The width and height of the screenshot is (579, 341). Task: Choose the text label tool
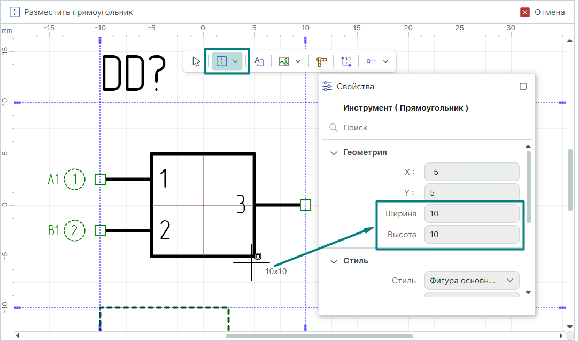[259, 61]
